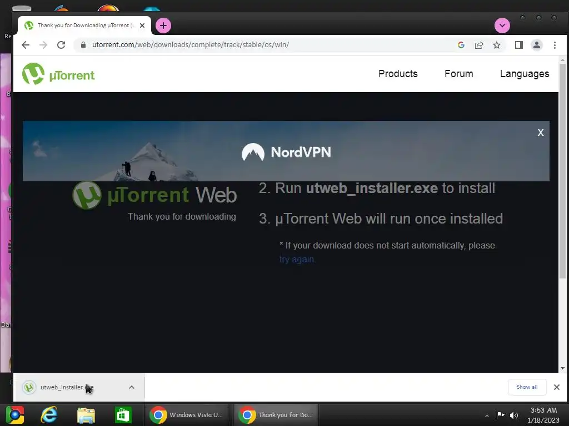The width and height of the screenshot is (569, 426).
Task: Open the Forum link
Action: [458, 74]
